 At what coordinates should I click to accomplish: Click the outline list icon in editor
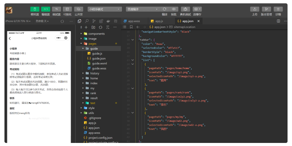click(x=125, y=27)
